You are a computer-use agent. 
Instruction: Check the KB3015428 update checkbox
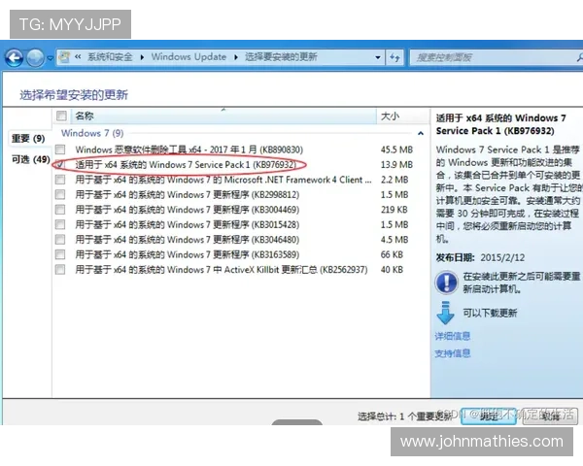pyautogui.click(x=60, y=224)
